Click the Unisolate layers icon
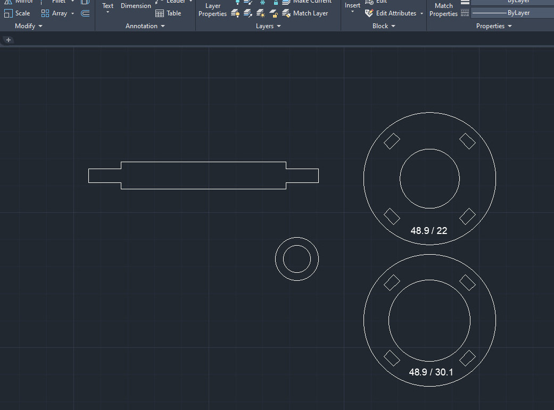The image size is (554, 410). pos(248,13)
